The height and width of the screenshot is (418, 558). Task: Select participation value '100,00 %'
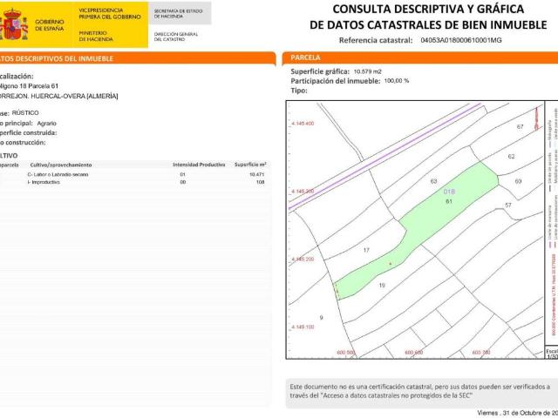point(397,81)
